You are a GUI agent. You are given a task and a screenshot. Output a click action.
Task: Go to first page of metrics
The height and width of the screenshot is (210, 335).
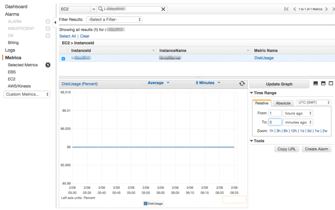286,9
